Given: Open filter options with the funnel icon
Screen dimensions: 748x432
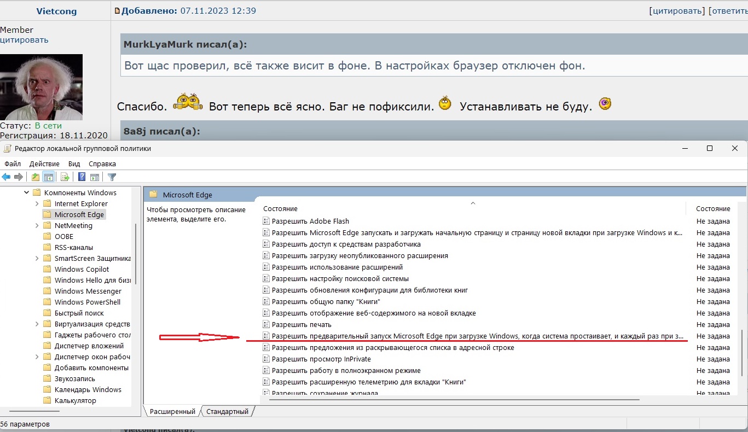Looking at the screenshot, I should point(112,177).
